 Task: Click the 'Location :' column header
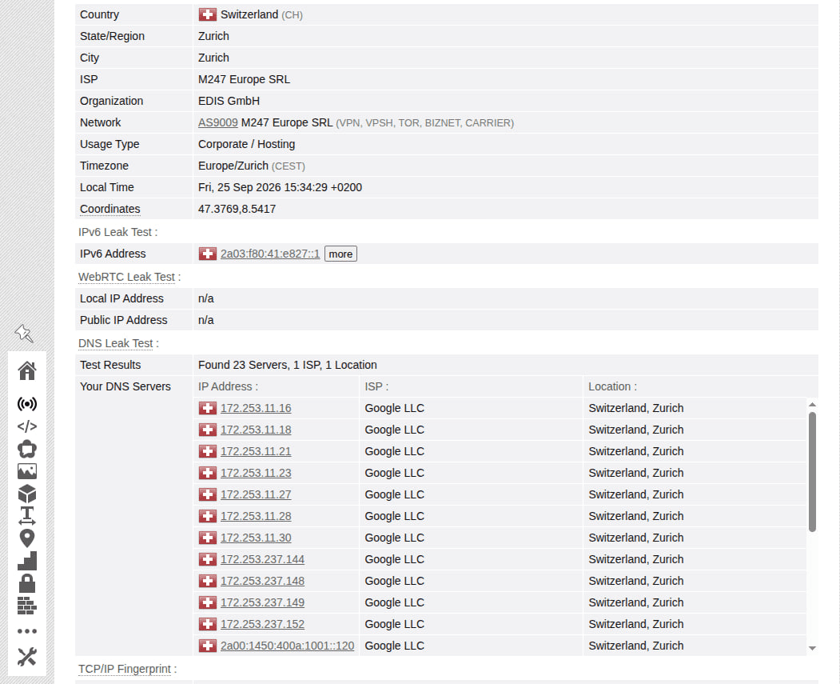click(612, 386)
